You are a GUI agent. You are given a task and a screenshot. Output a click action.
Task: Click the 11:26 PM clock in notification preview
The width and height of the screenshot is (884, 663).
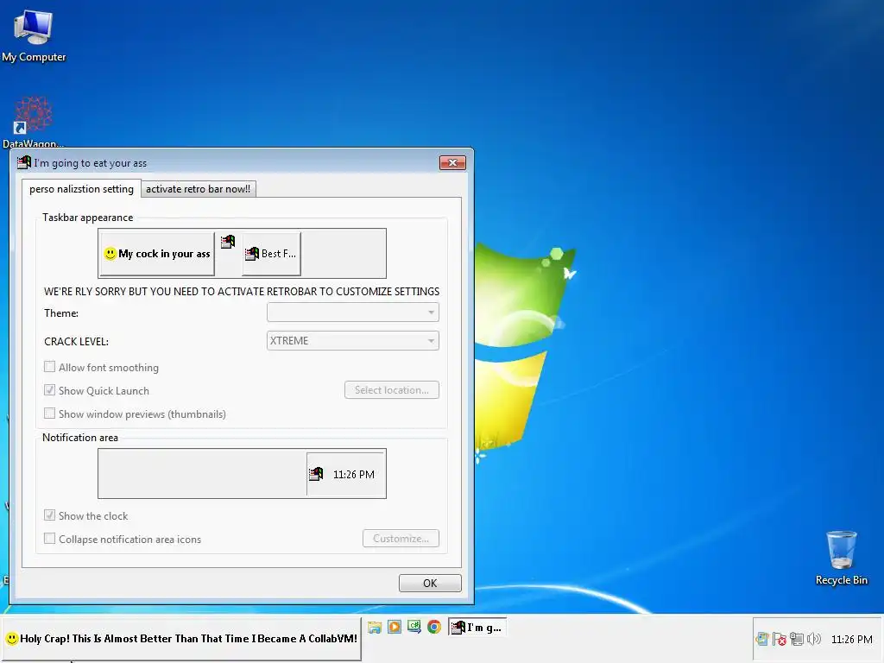click(x=353, y=475)
